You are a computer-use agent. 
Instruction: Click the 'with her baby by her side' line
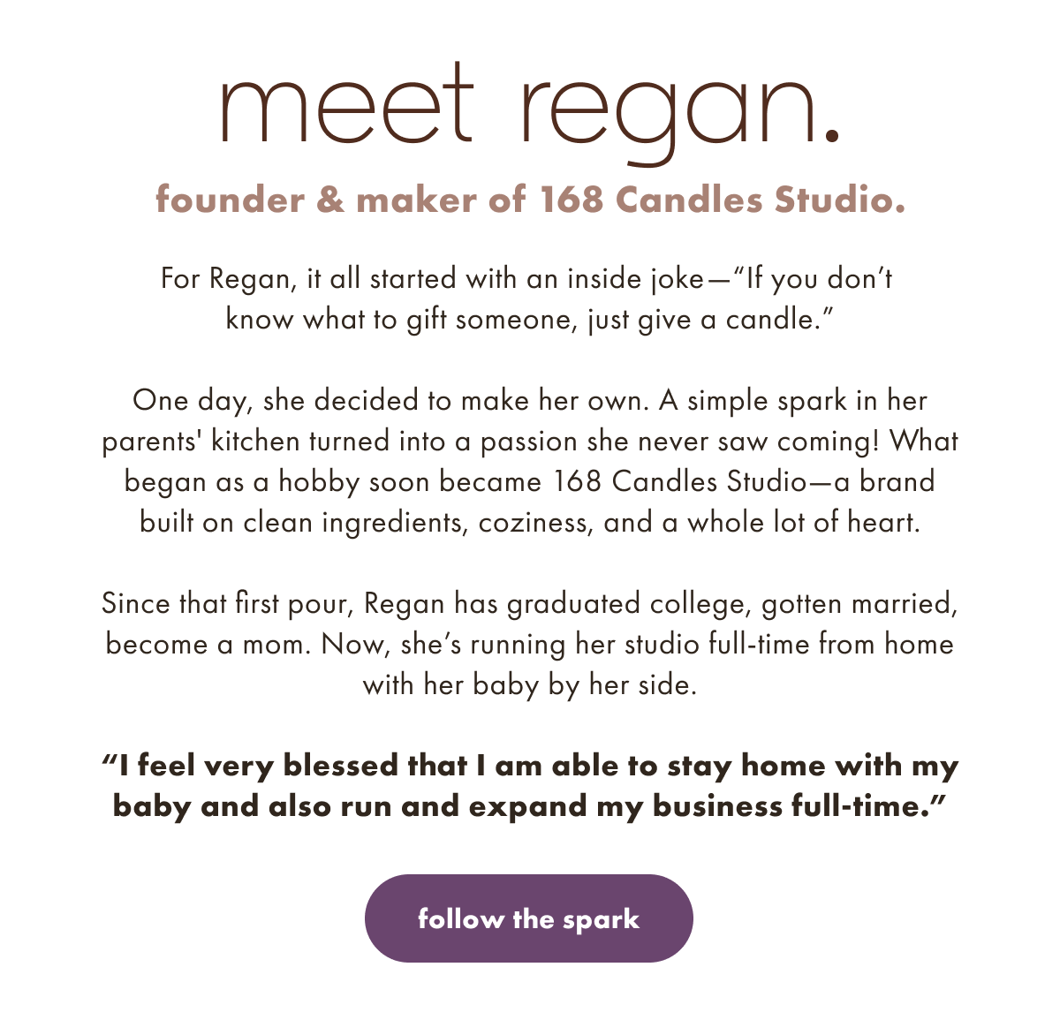(530, 684)
